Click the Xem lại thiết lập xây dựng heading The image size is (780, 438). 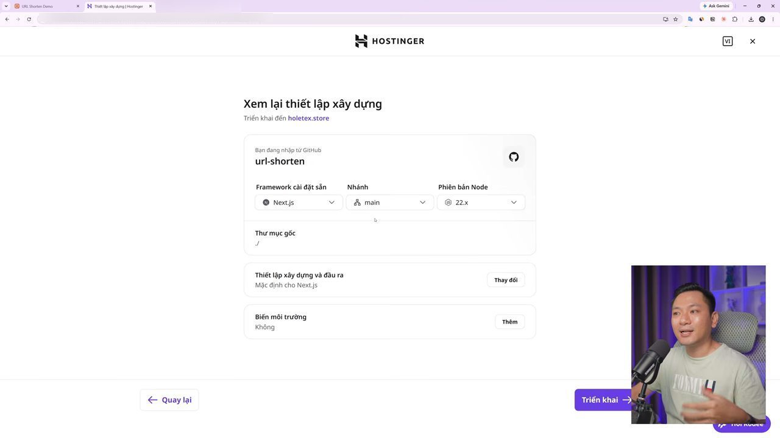tap(313, 104)
